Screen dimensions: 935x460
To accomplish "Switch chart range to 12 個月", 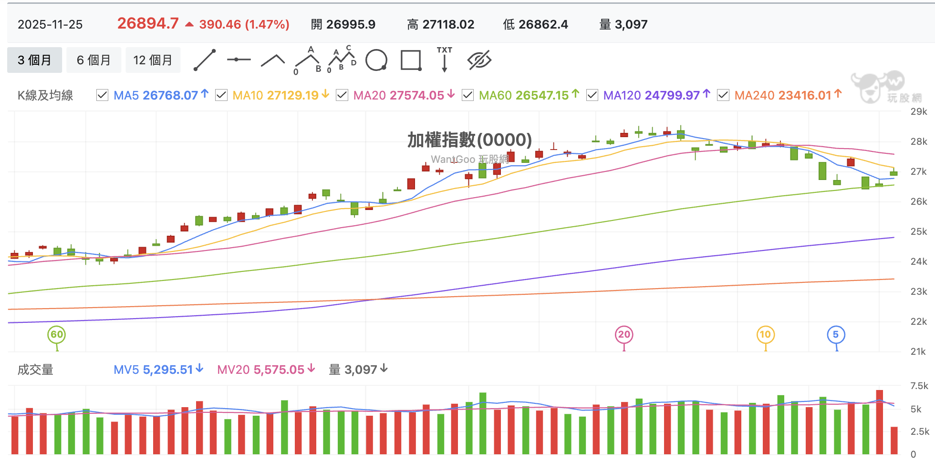I will click(153, 60).
